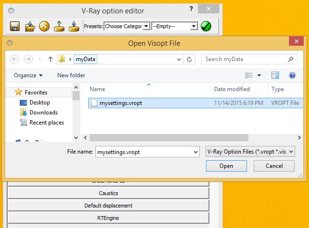Refresh the myData folder view
This screenshot has width=309, height=228.
coord(189,59)
